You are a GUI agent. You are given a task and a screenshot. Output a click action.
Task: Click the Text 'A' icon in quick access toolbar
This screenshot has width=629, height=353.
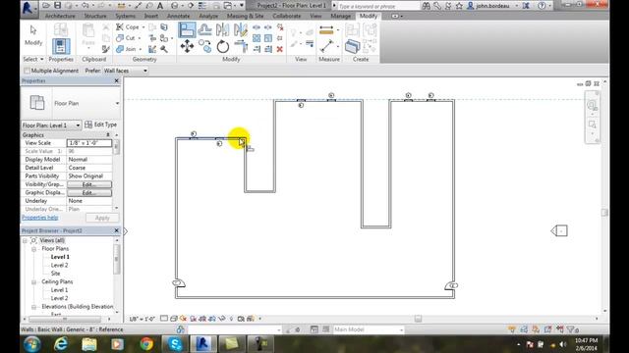pos(159,6)
